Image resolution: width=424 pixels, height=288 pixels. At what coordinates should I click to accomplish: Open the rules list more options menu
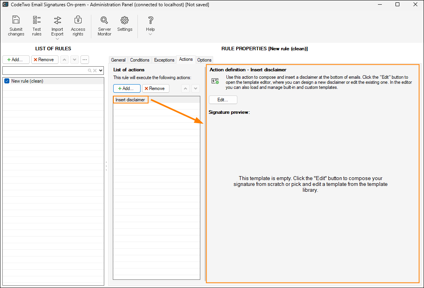coord(84,59)
